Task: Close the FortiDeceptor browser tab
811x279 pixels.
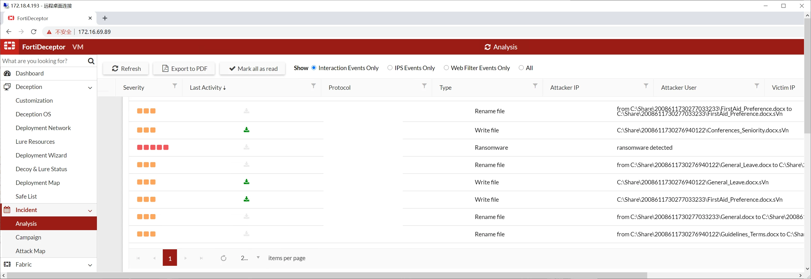Action: pos(90,18)
